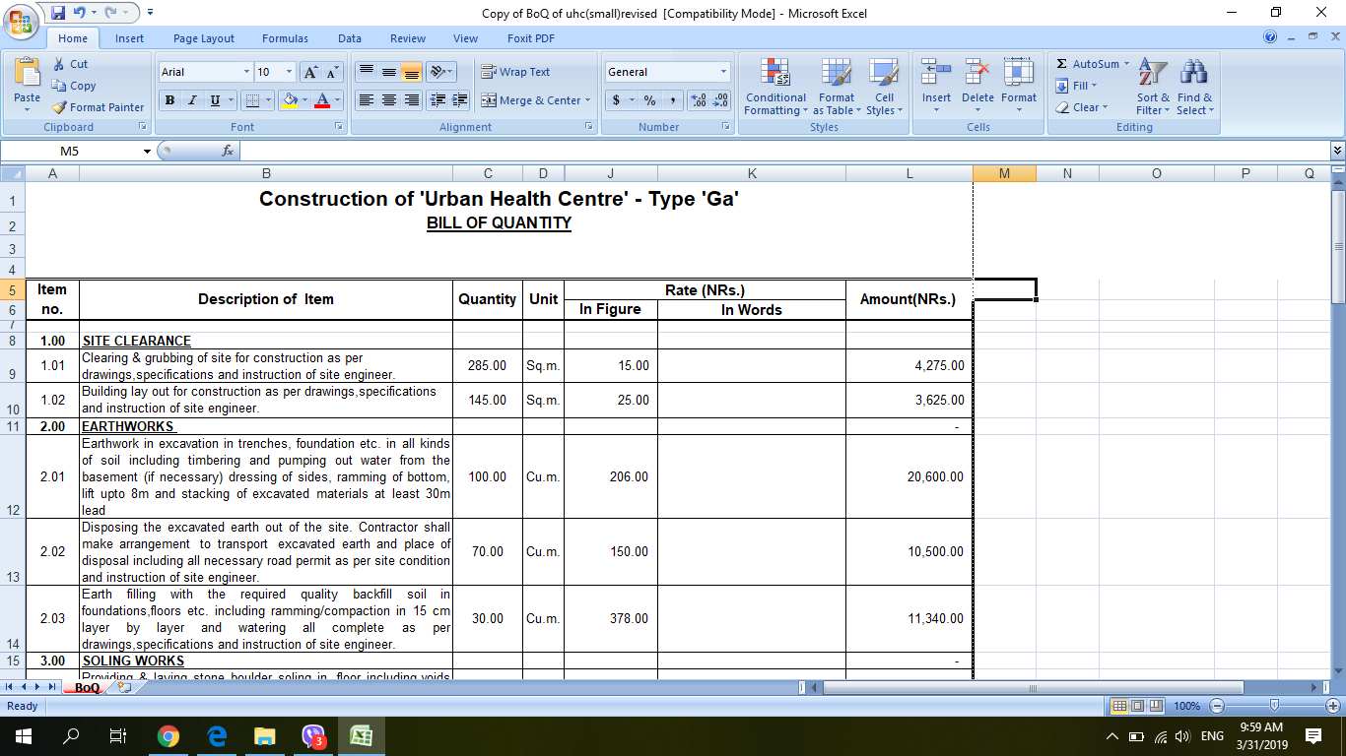This screenshot has height=756, width=1346.
Task: Toggle Bottom Align vertical alignment
Action: tap(412, 72)
